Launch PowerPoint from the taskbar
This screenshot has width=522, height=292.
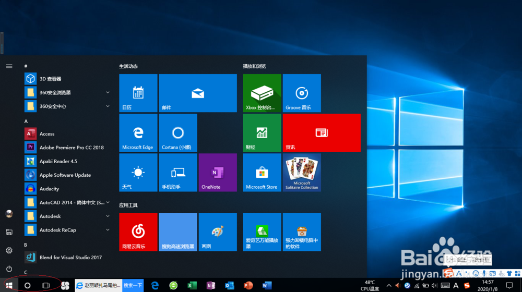(248, 285)
